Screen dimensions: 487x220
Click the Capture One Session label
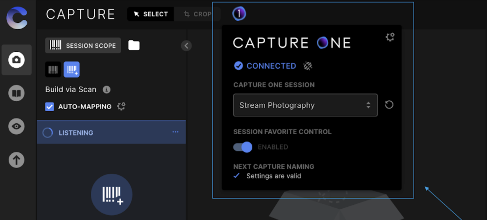click(x=274, y=85)
